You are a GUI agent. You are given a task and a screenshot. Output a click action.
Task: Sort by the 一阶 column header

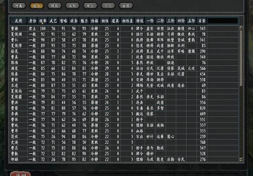(x=150, y=21)
